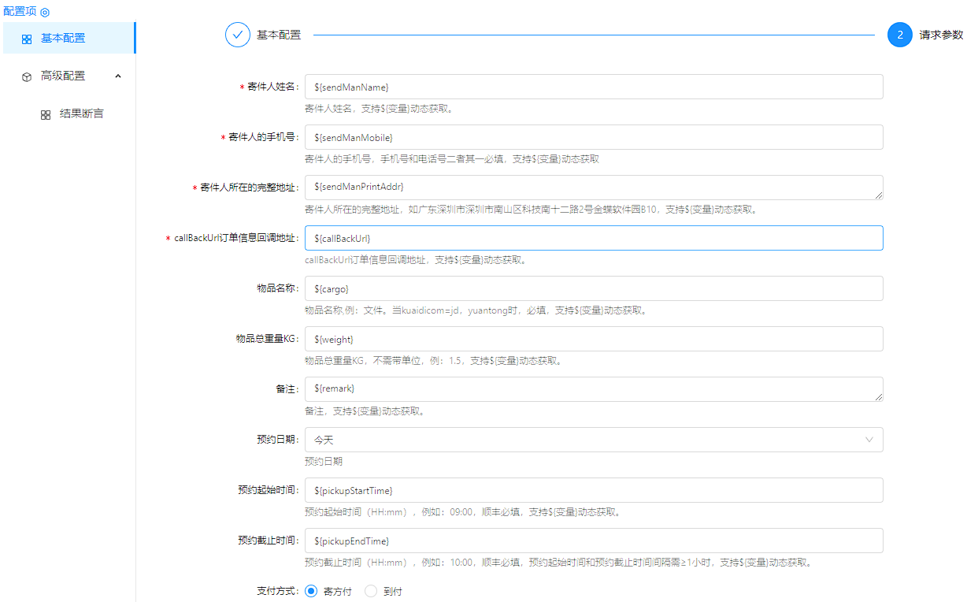Click the 物品总重量KG input field
The image size is (967, 602).
coord(594,339)
